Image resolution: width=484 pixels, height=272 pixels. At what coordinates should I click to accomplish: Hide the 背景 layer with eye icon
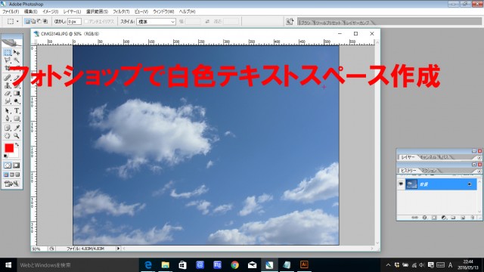coord(401,184)
